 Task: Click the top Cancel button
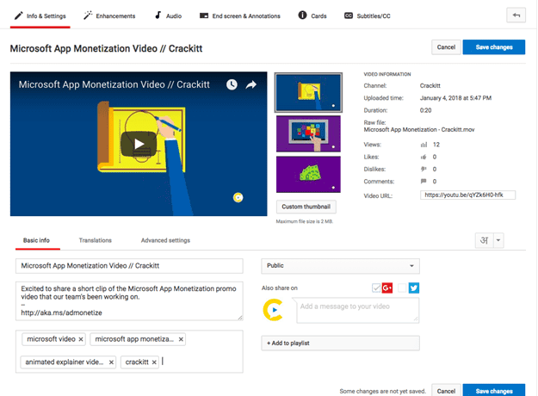pos(446,47)
